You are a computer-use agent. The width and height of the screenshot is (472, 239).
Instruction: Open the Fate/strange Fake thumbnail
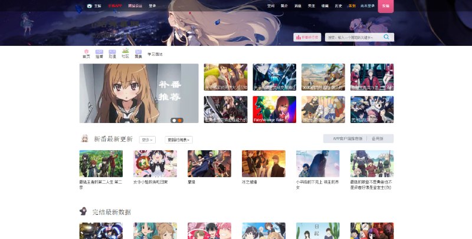274,109
